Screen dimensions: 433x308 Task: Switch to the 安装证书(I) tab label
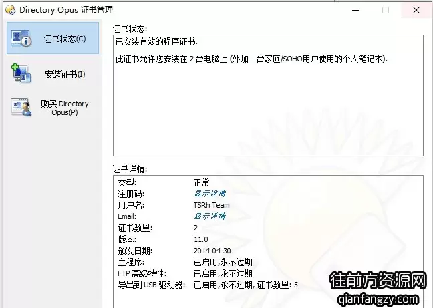tap(65, 74)
